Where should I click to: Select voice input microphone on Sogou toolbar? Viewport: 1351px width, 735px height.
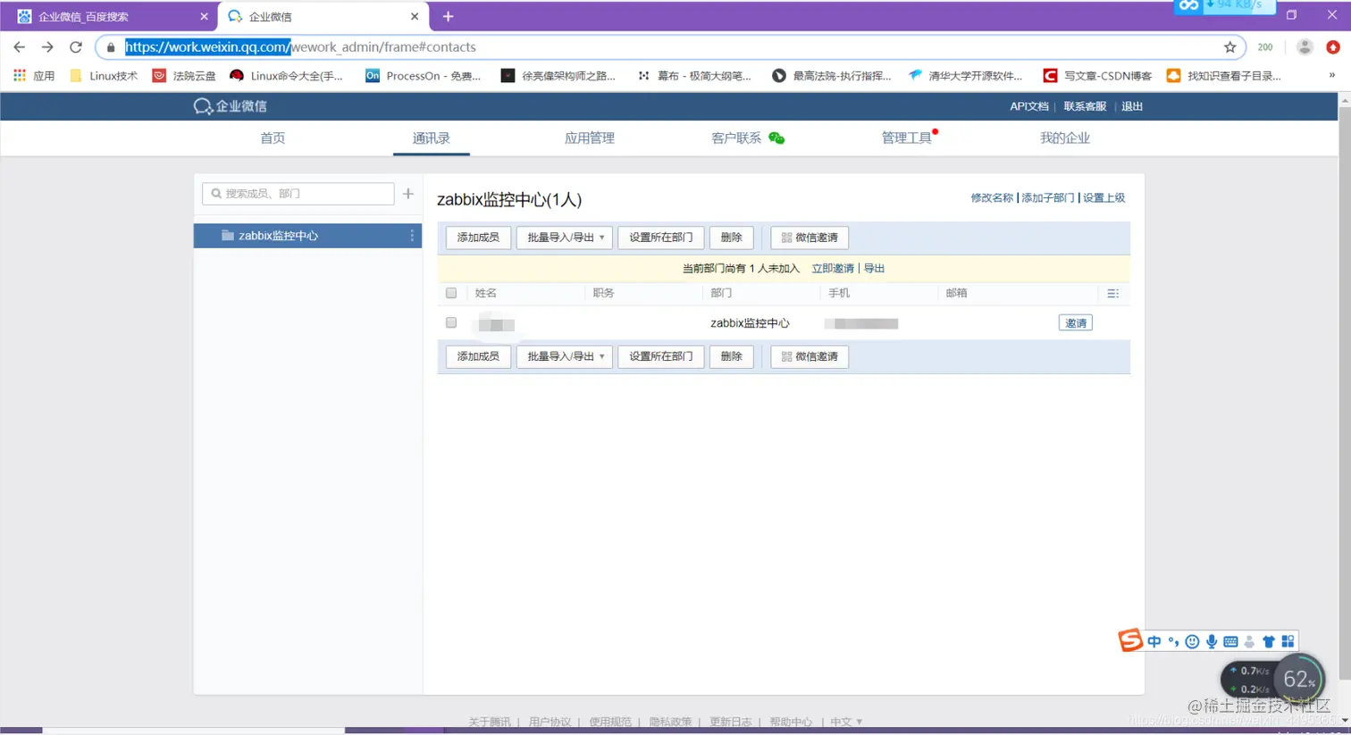1212,640
